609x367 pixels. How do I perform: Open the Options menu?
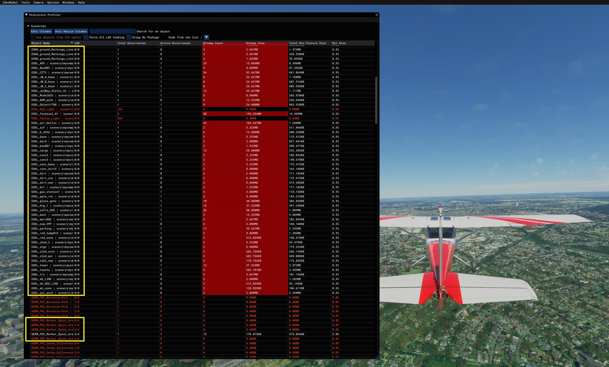pyautogui.click(x=53, y=3)
